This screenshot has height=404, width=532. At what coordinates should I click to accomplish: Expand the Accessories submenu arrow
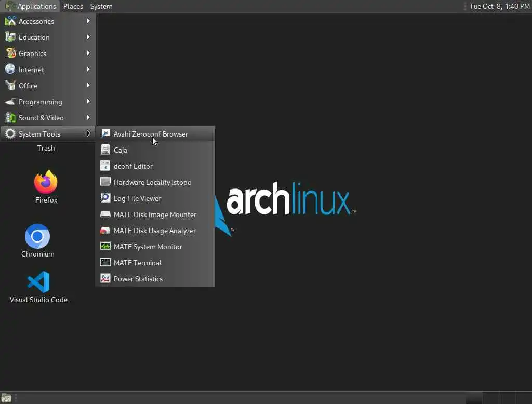(88, 21)
